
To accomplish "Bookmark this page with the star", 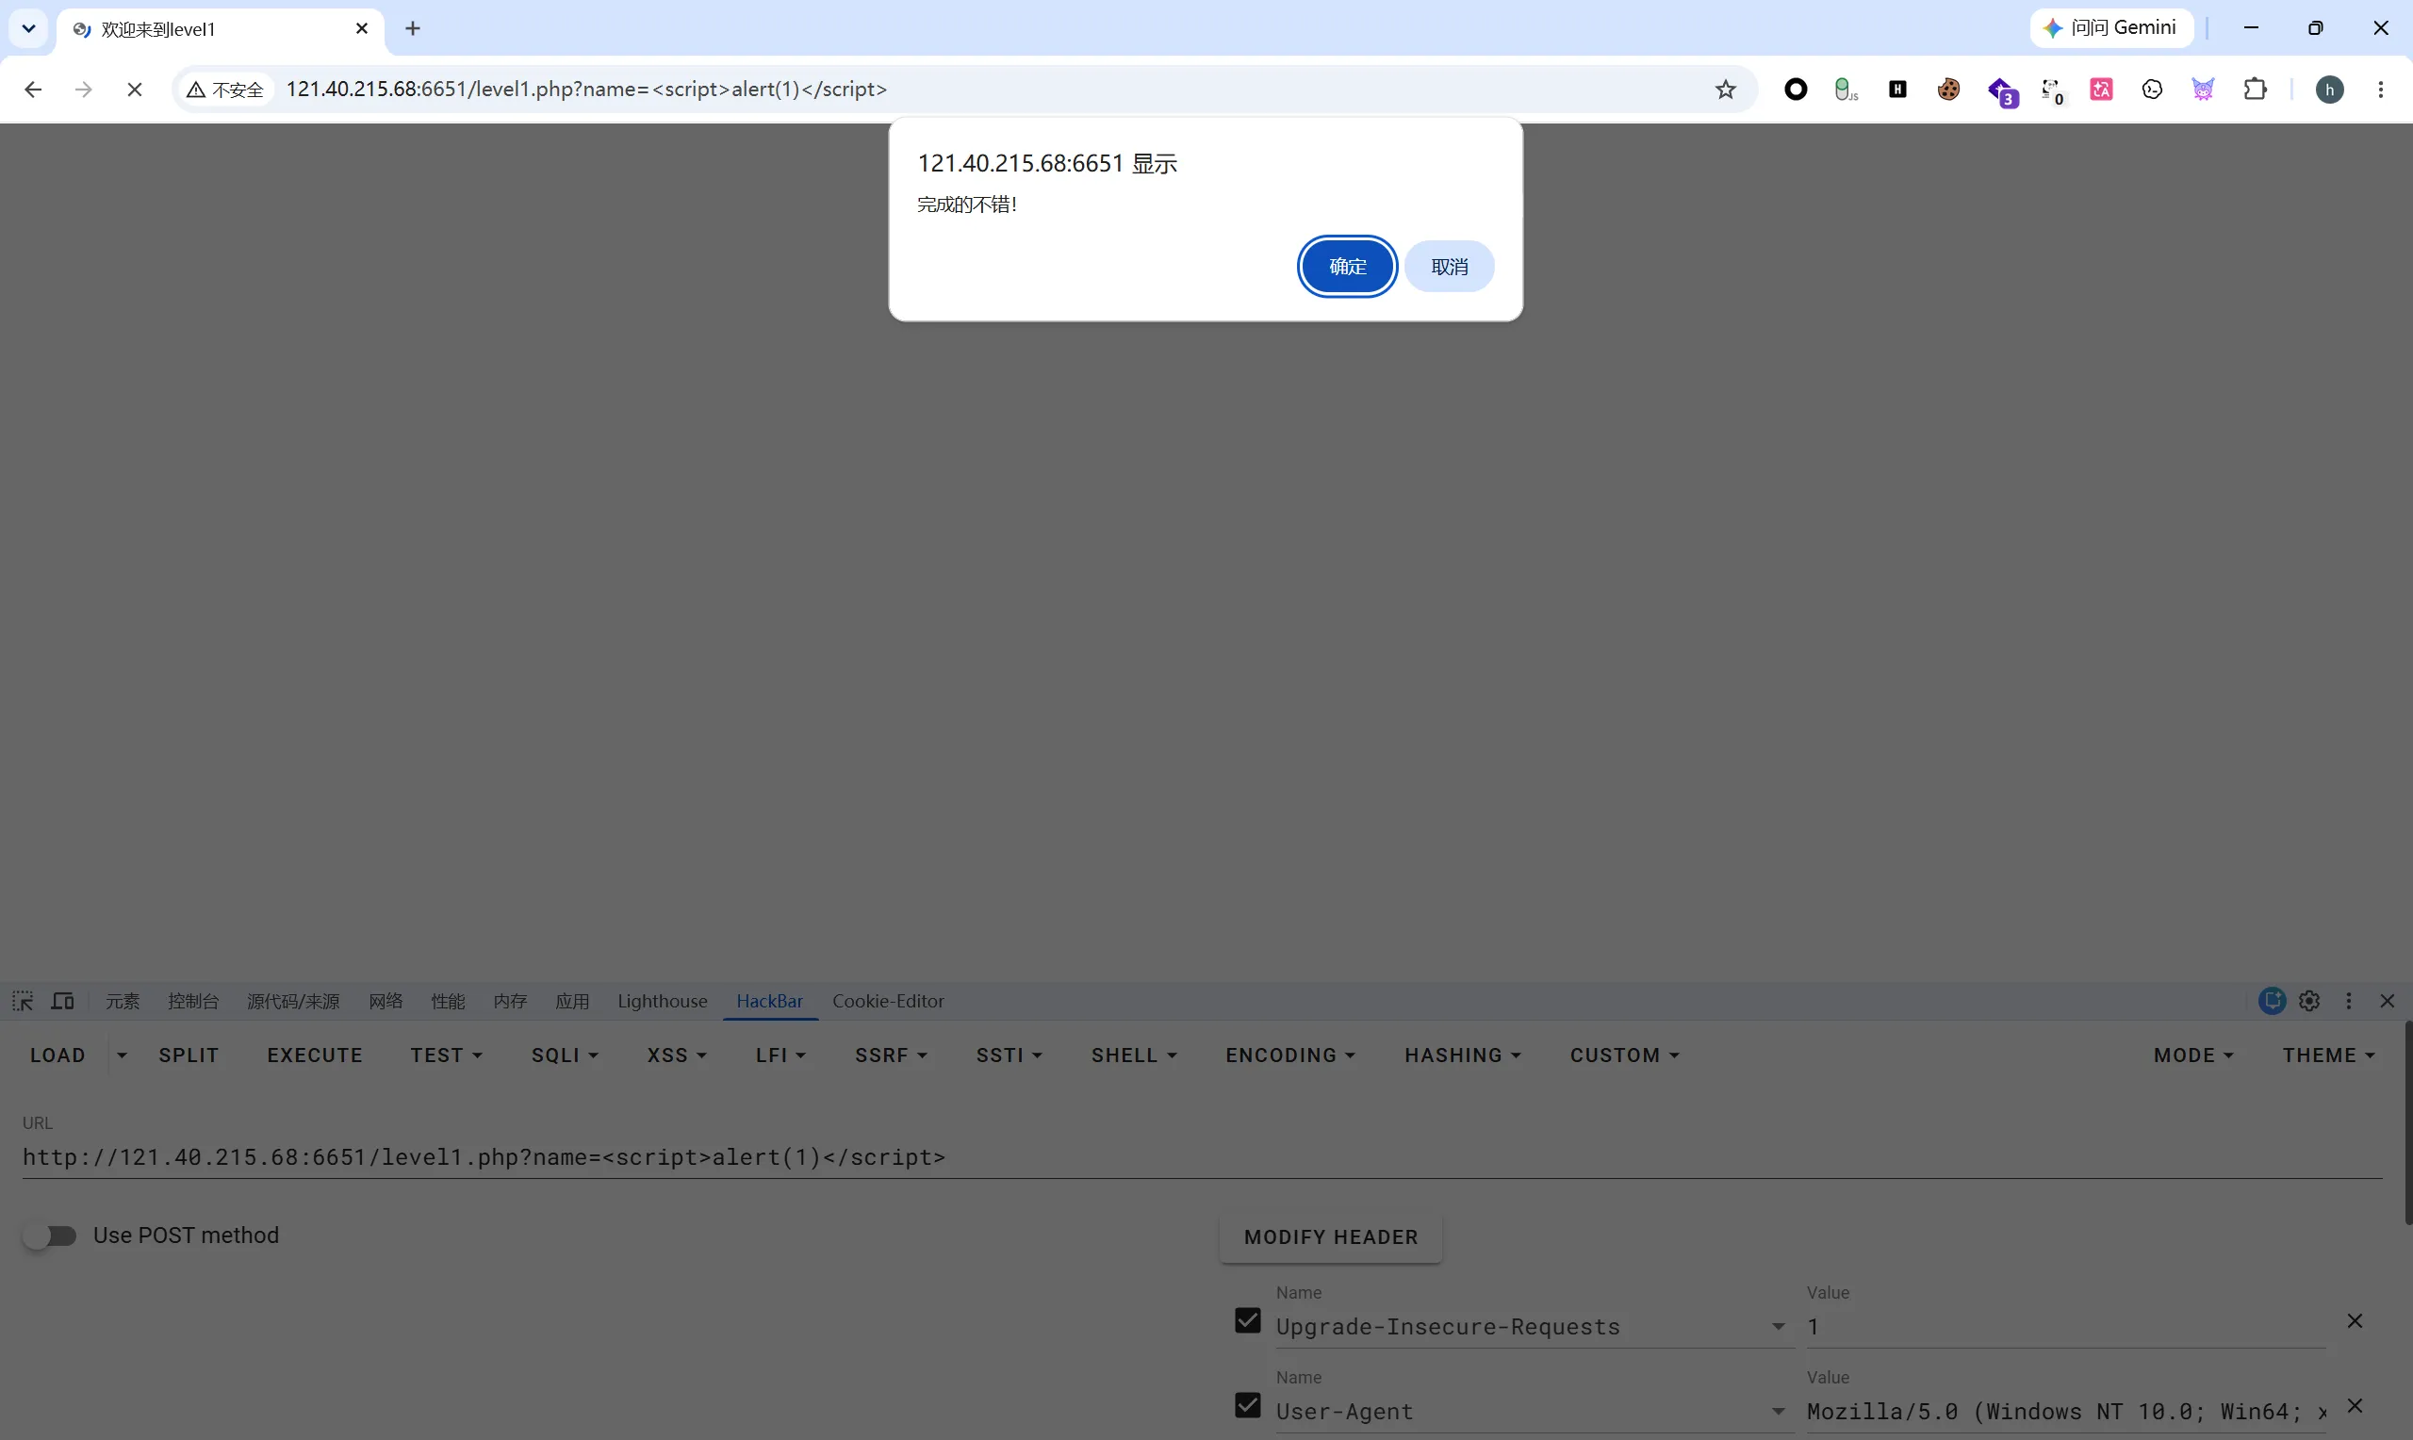I will [x=1725, y=90].
